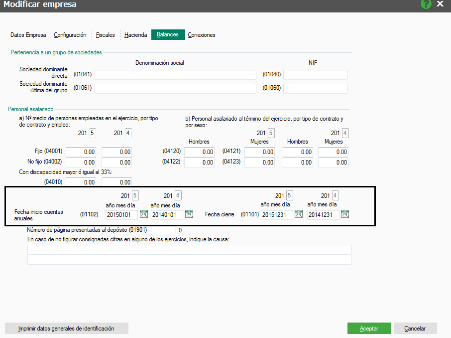Open the green help question mark icon
Screen dimensions: 451x338
pos(426,4)
